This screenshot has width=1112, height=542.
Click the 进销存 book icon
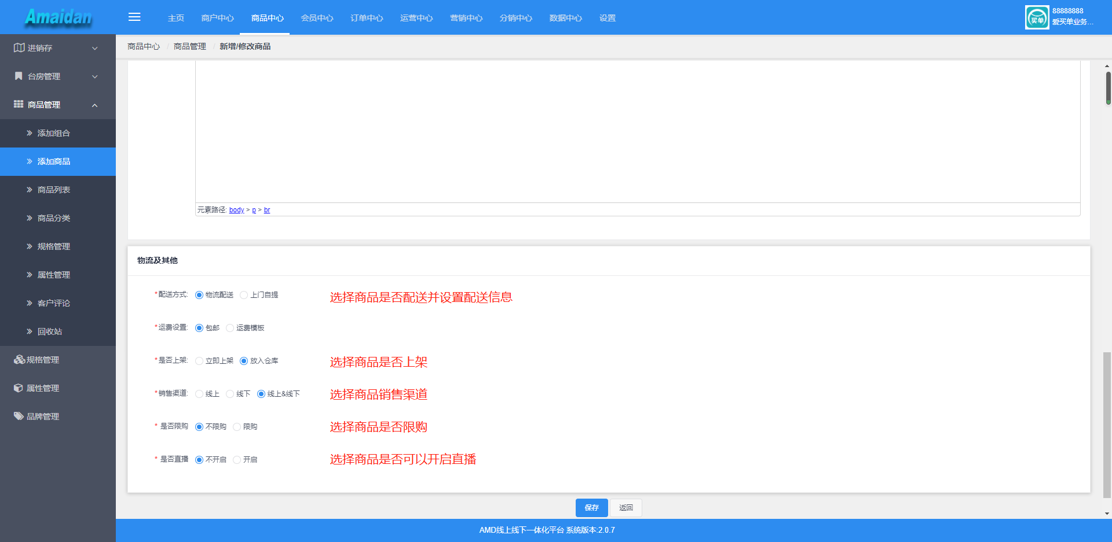coord(19,48)
